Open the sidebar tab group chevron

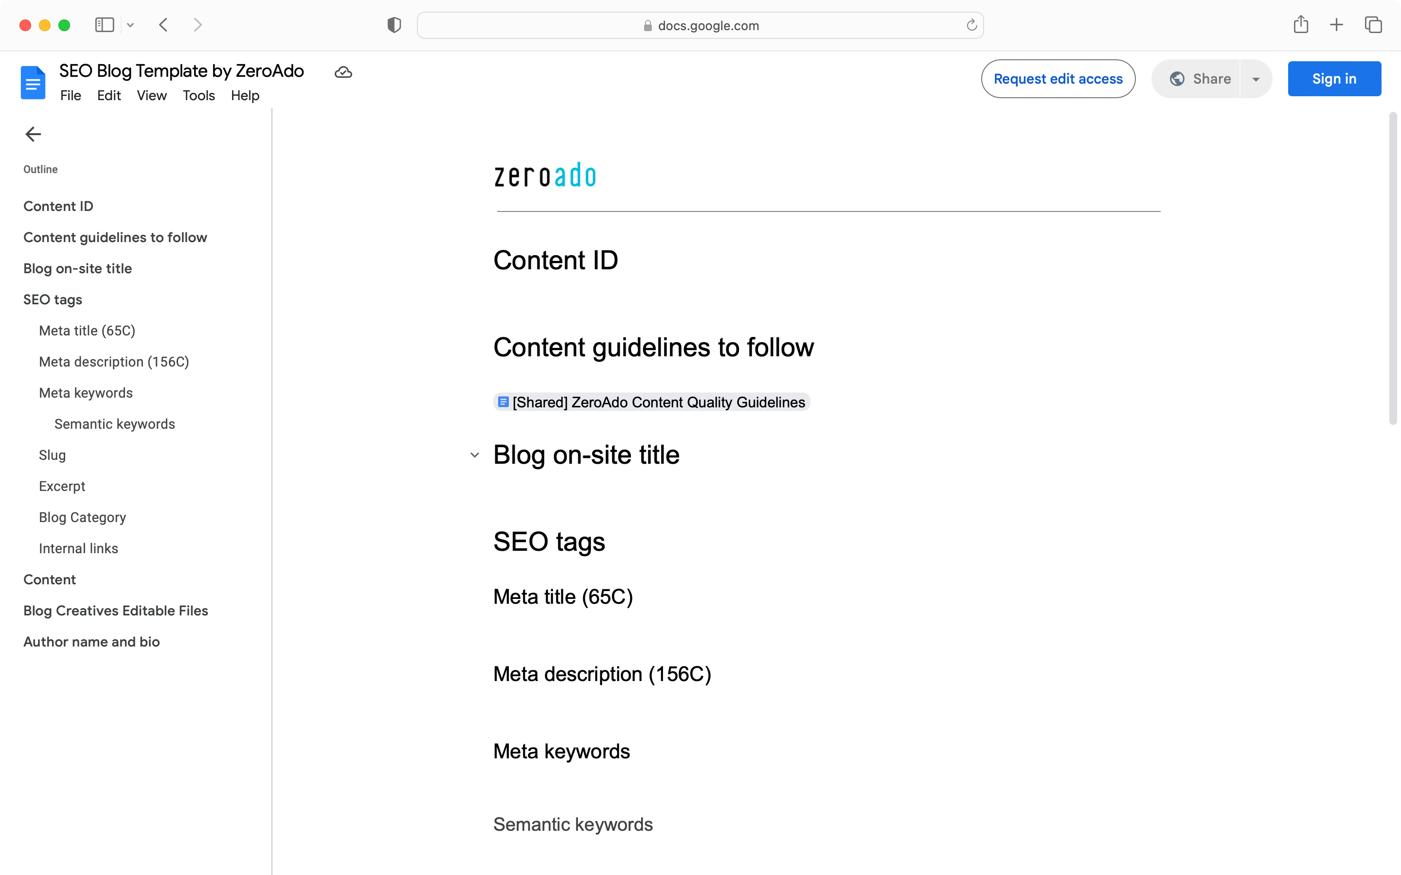[130, 25]
